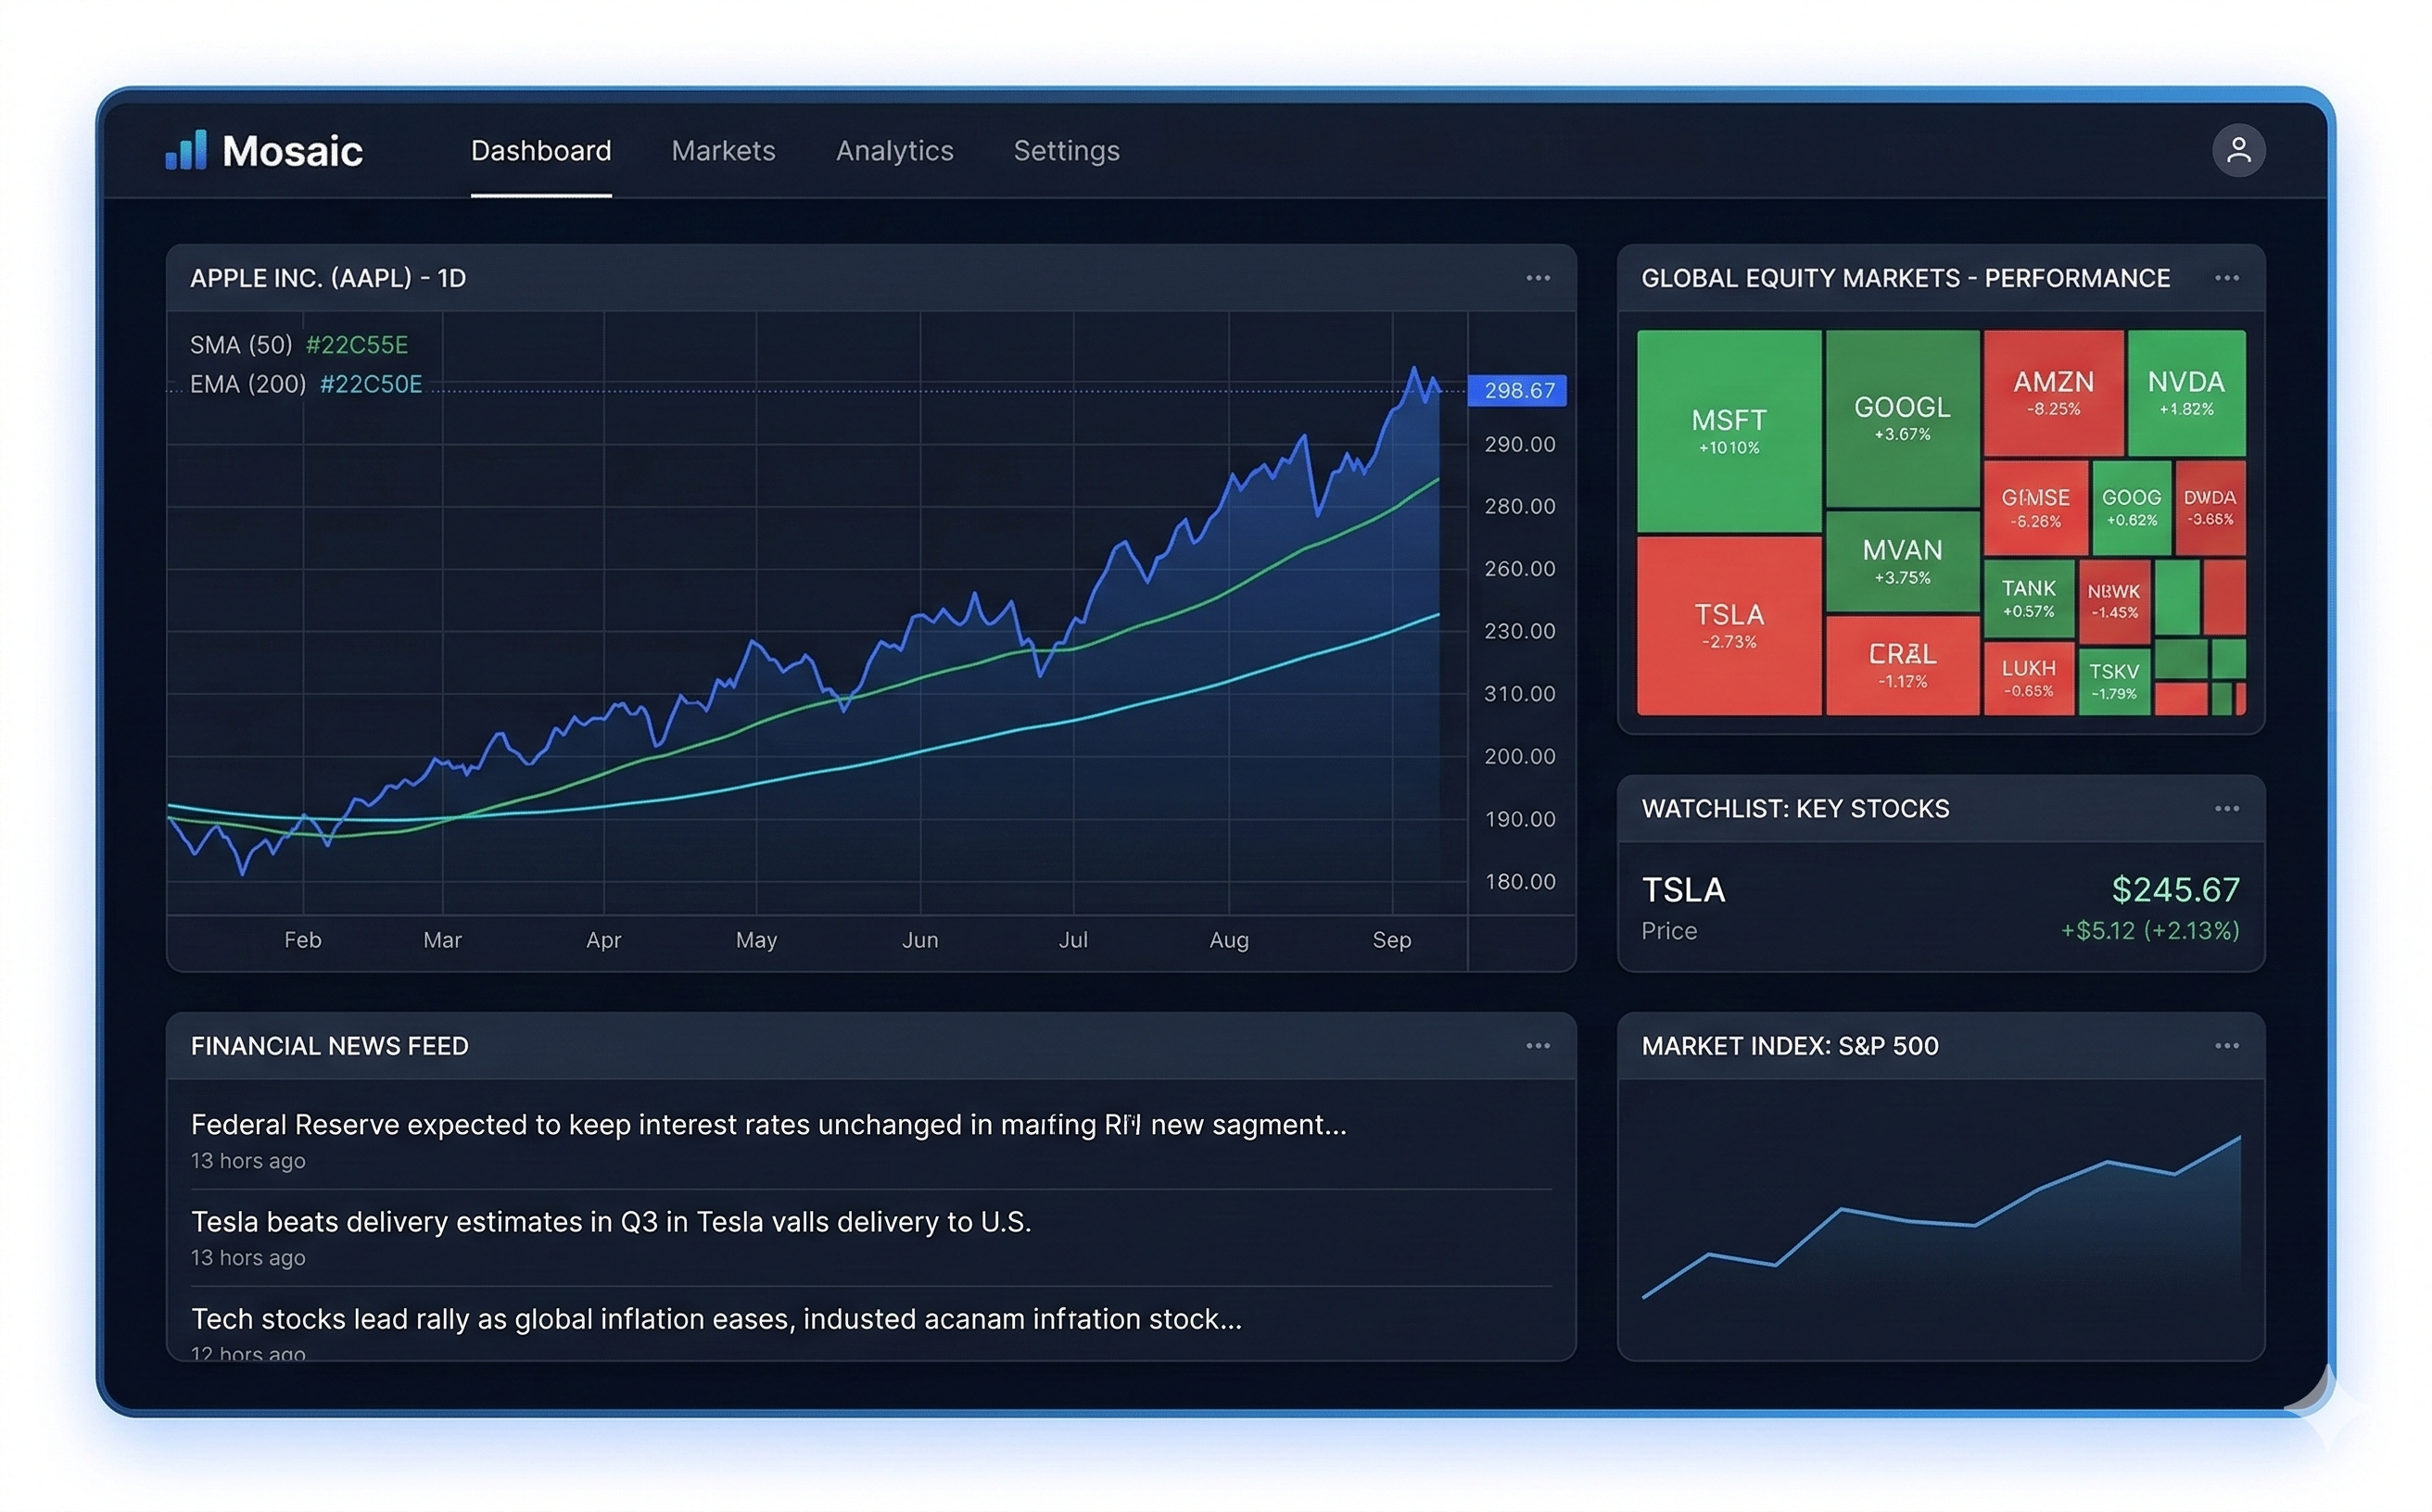The image size is (2432, 1512).
Task: Select the NVDA heatmap tile
Action: coord(2185,390)
